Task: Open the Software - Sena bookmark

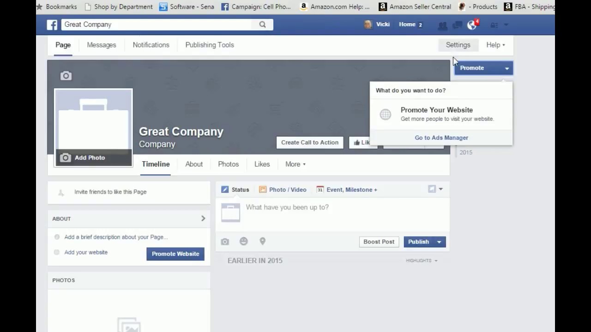Action: point(187,6)
